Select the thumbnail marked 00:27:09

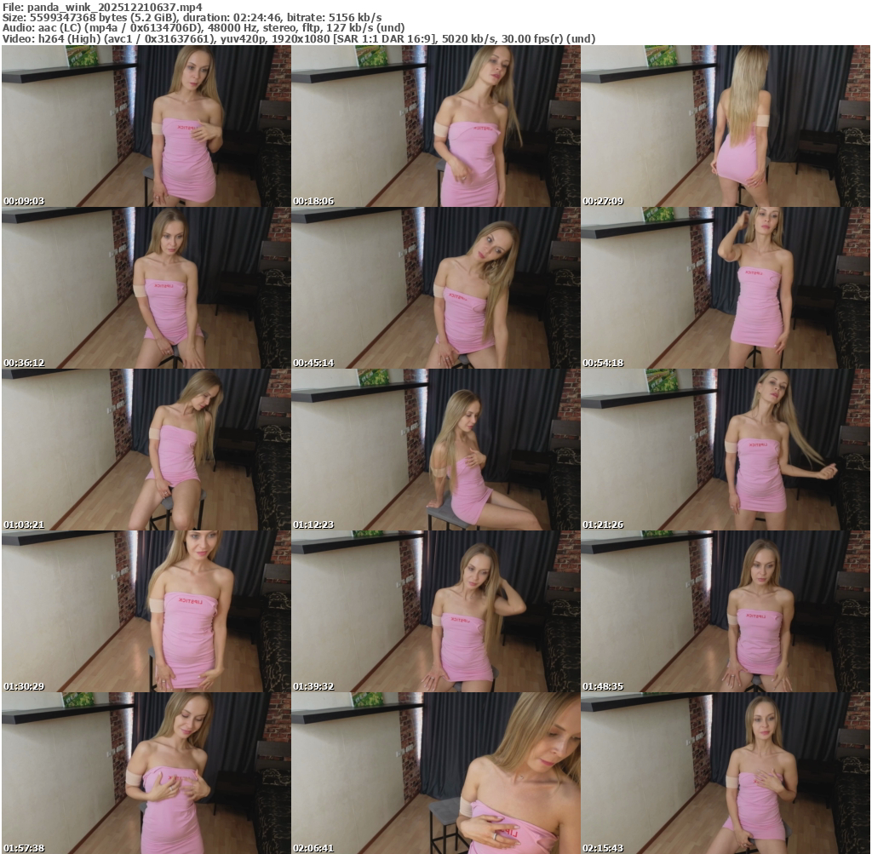click(x=725, y=125)
